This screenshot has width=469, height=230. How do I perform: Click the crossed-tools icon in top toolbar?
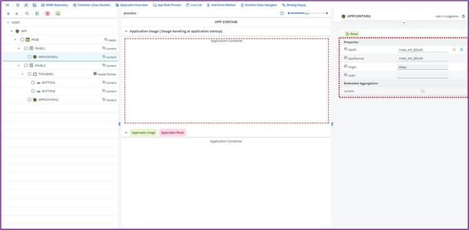pyautogui.click(x=26, y=5)
